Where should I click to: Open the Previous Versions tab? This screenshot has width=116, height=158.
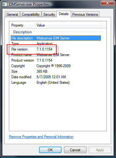(85, 14)
